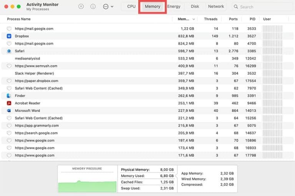The image size is (295, 196).
Task: Click the Acrobat Reader icon
Action: pyautogui.click(x=9, y=103)
